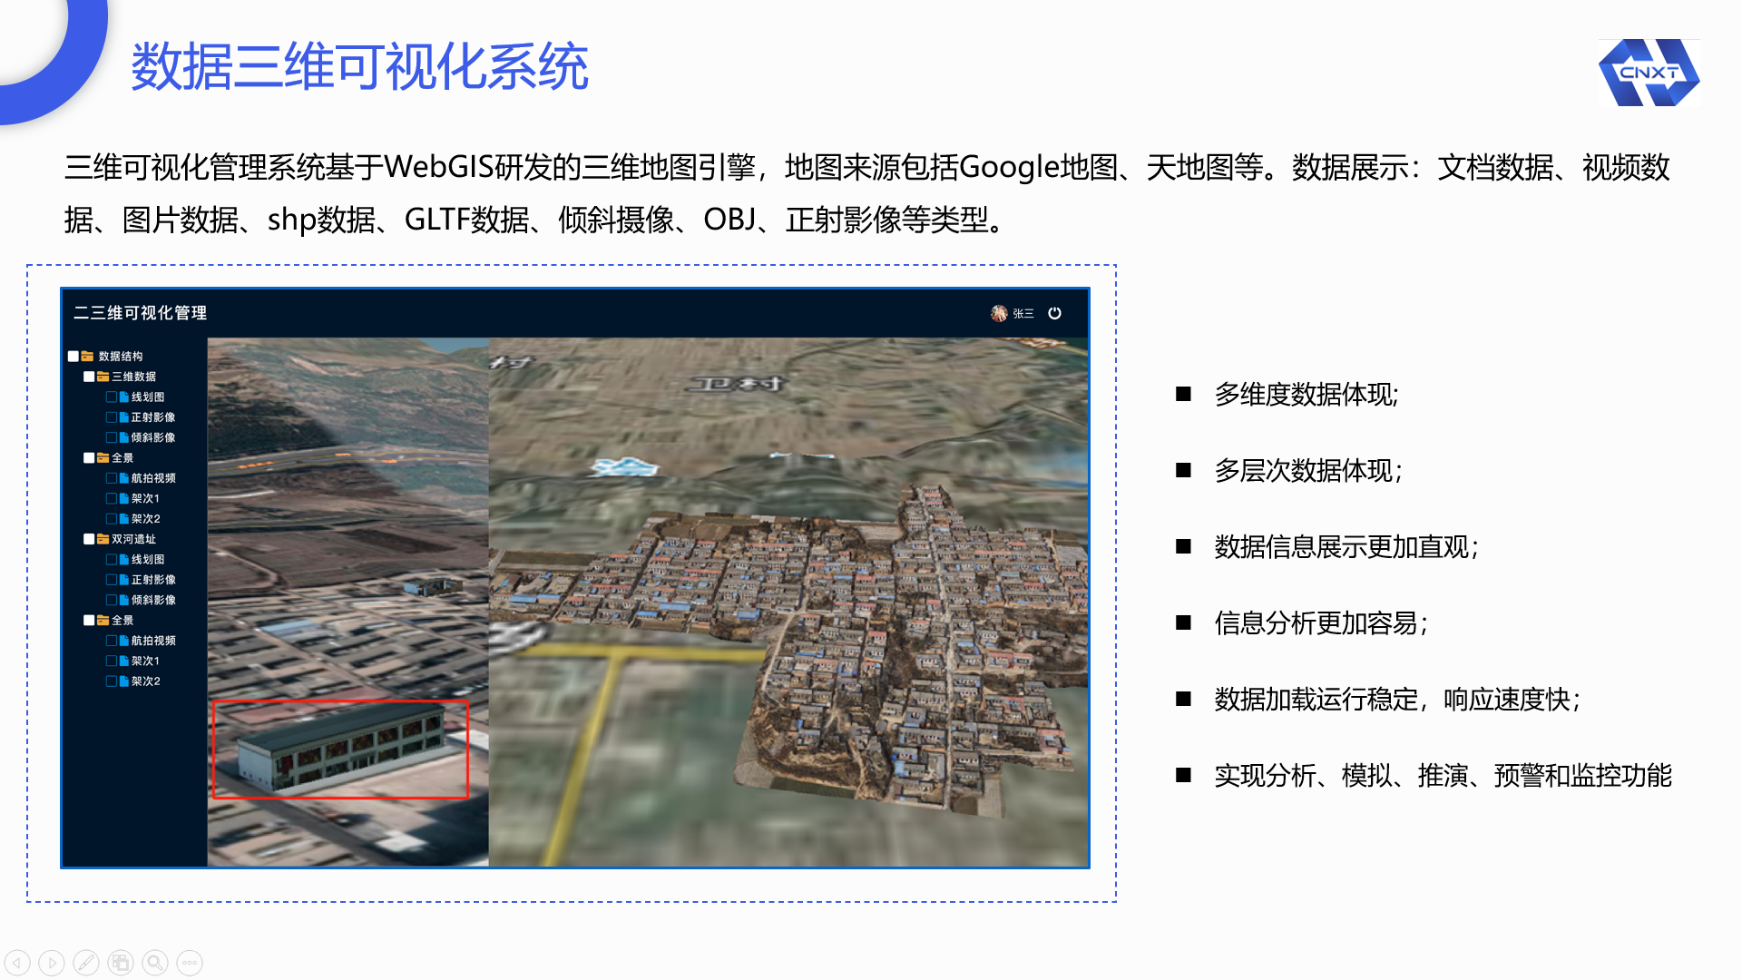Click the 三维数据 folder icon
Viewport: 1742px width, 980px height.
coord(103,377)
